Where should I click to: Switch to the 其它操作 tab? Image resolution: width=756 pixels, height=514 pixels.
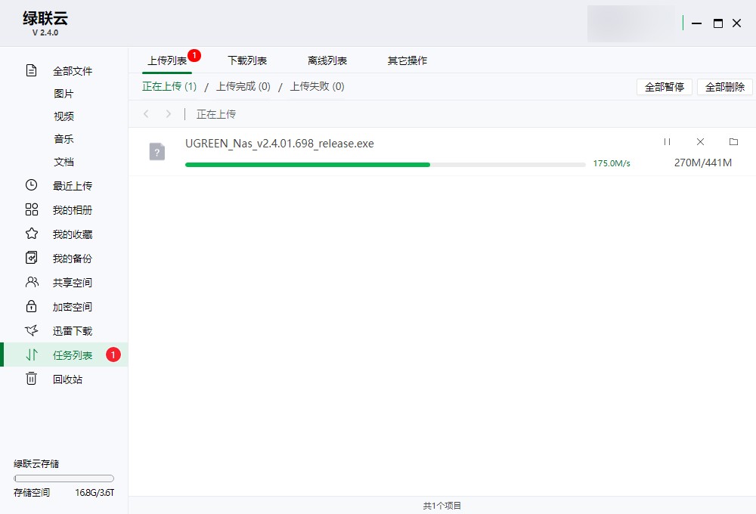click(x=407, y=60)
